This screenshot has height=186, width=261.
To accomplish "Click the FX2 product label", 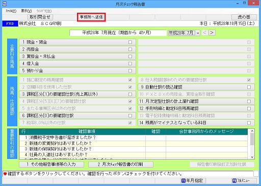I will pos(10,23).
